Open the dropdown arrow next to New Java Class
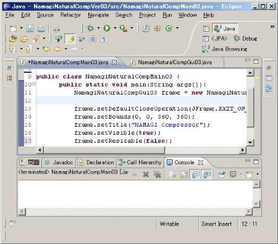Image resolution: width=278 pixels, height=244 pixels. tap(177, 28)
